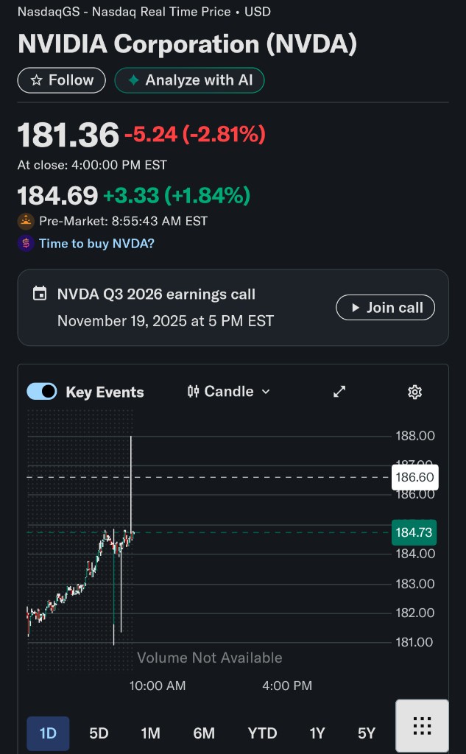The image size is (466, 754).
Task: Click the 184.73 current price label
Action: click(x=414, y=532)
